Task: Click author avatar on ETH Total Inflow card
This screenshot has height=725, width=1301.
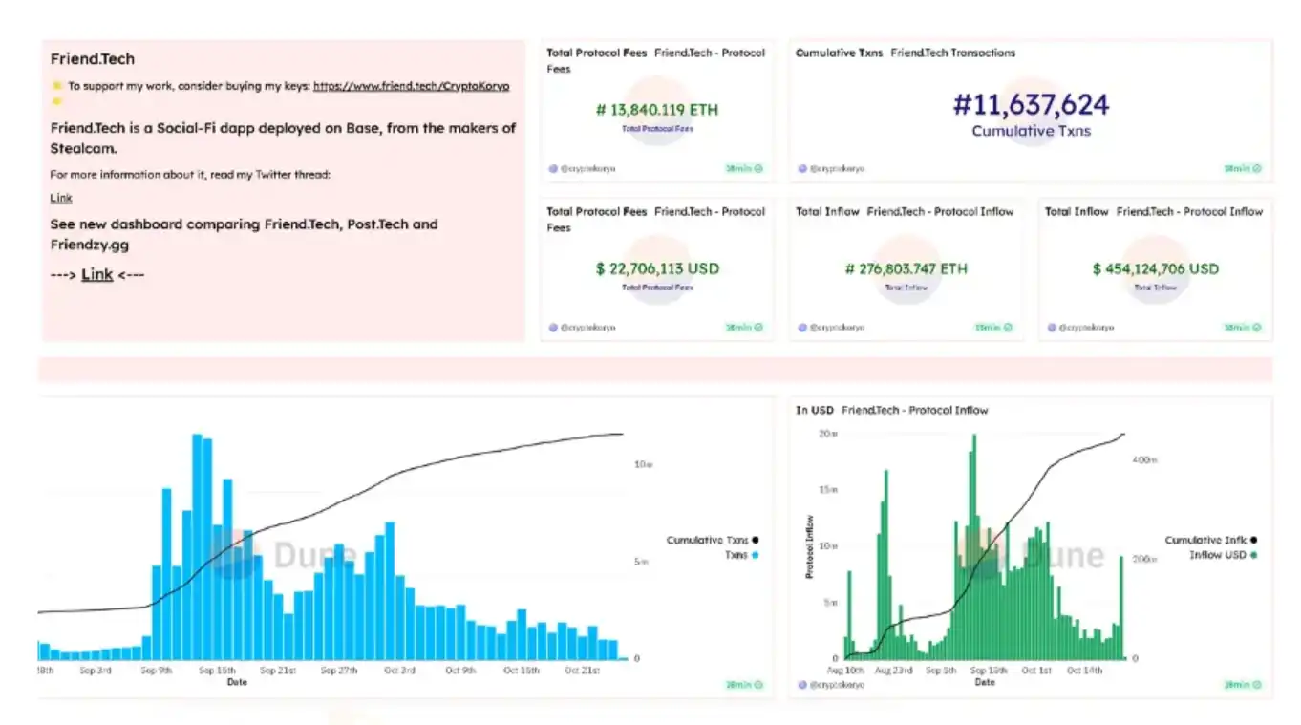Action: tap(801, 328)
